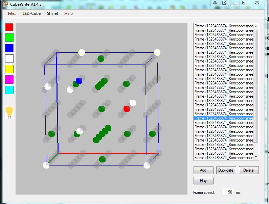Open the Share! menu
The image size is (269, 204).
click(52, 14)
